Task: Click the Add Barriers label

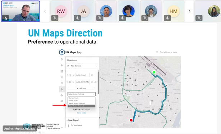Action: [76, 66]
